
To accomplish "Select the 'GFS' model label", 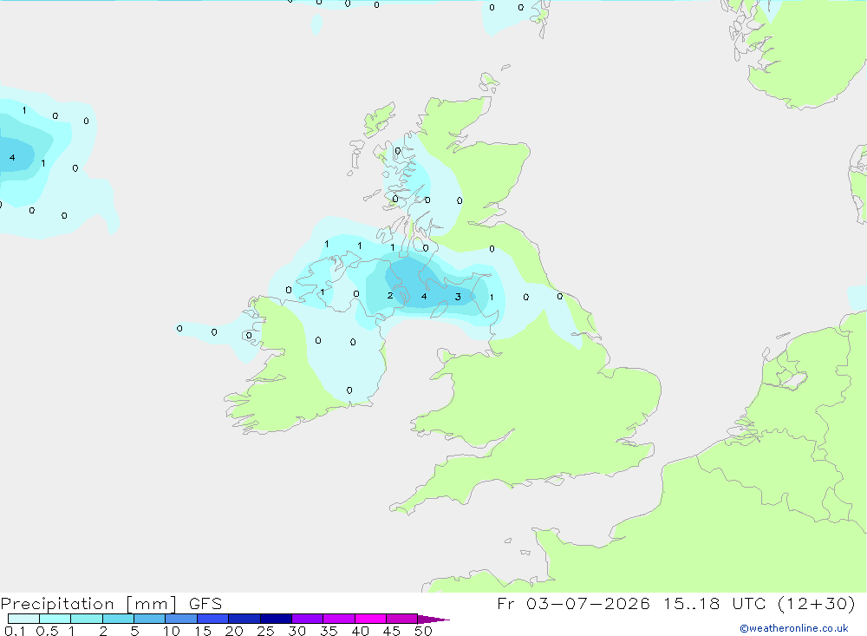I will (205, 603).
